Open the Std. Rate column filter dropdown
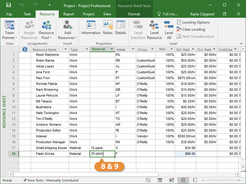Viewport: 246px width, 184px height. (193, 49)
